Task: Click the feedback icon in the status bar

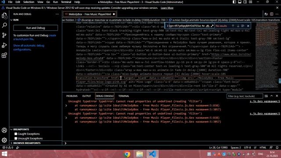Action: tap(271, 147)
